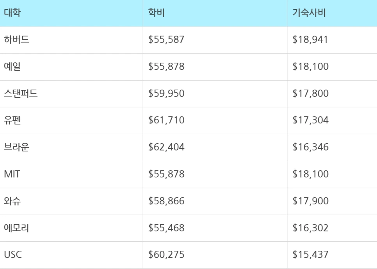Select the 하버드 row name cell
The width and height of the screenshot is (377, 269).
click(16, 40)
